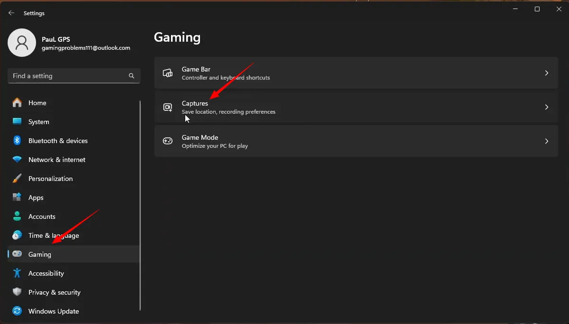Click the Captures recording icon
The image size is (569, 324).
168,107
